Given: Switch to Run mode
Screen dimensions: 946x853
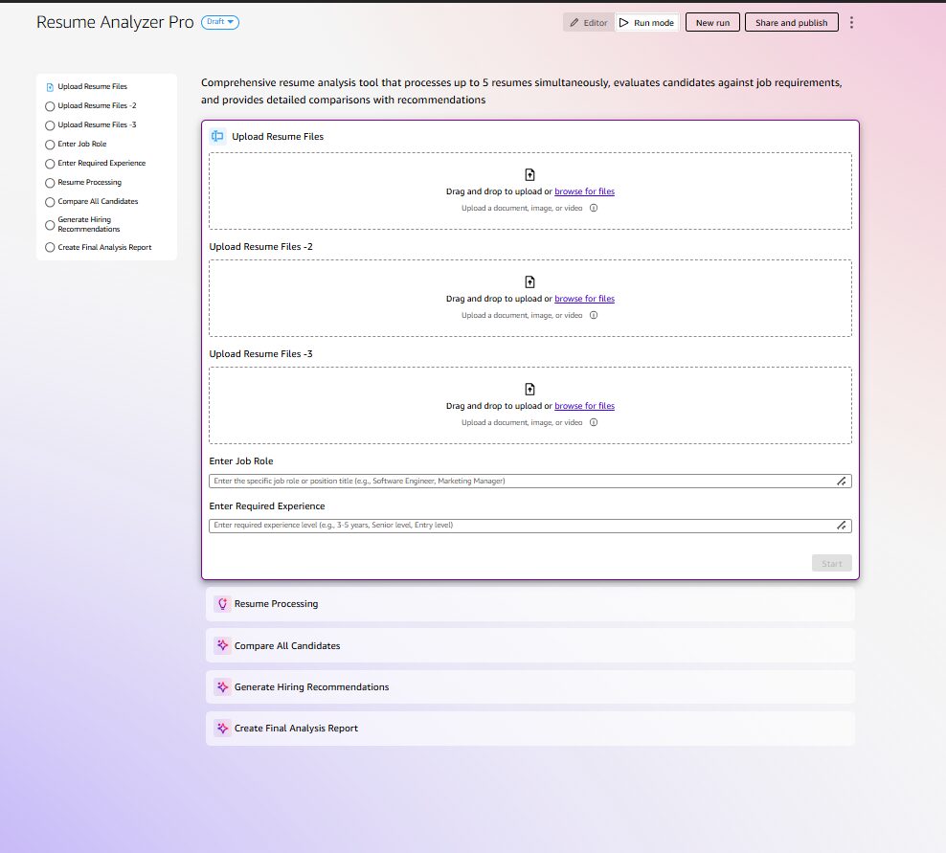Looking at the screenshot, I should pyautogui.click(x=646, y=22).
